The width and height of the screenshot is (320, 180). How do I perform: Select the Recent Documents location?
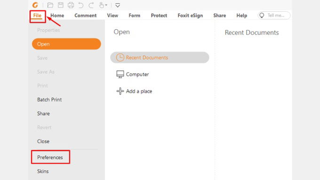click(x=160, y=57)
